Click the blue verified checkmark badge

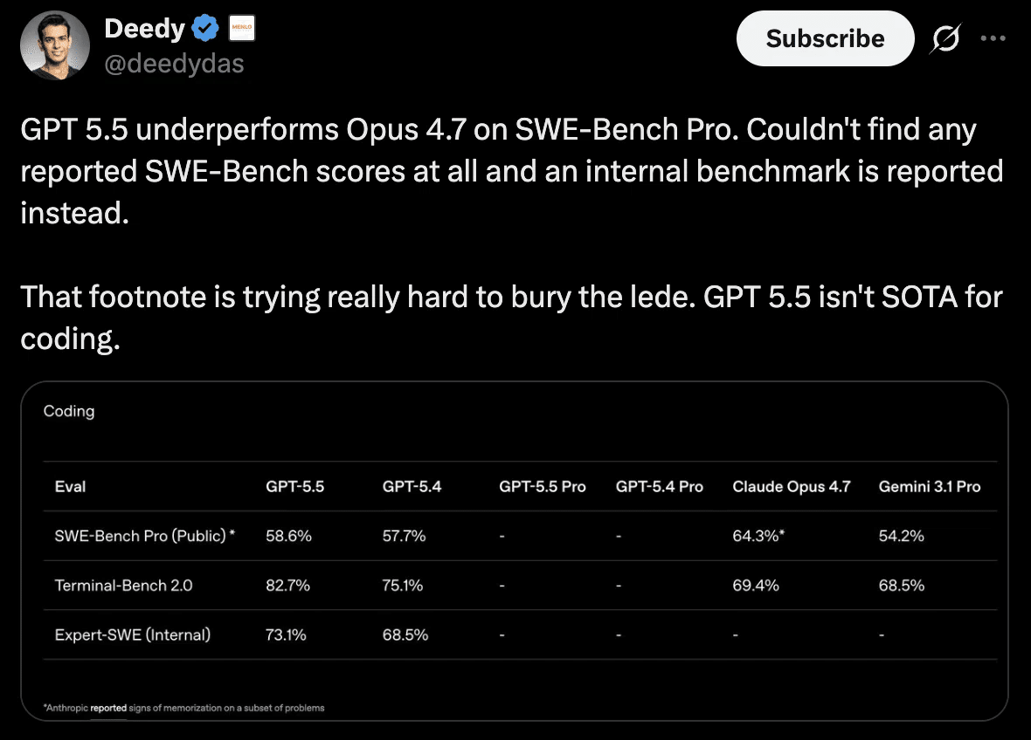tap(206, 30)
